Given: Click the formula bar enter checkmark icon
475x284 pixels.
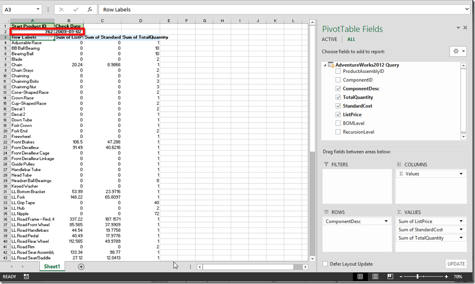Looking at the screenshot, I should pos(76,10).
